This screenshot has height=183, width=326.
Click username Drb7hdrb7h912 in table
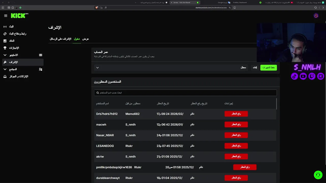click(x=107, y=114)
